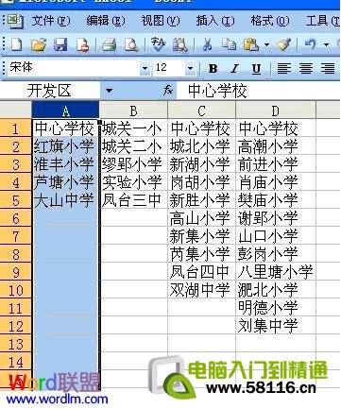
Task: Select cell 红旗小学
Action: tap(65, 146)
